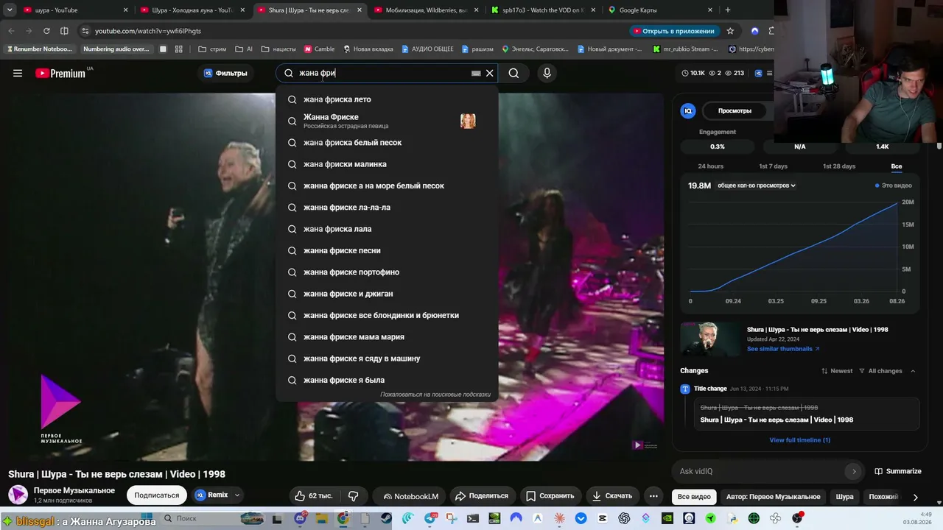Select suggestion "жанна фриске мама мария"
943x530 pixels.
coord(387,337)
